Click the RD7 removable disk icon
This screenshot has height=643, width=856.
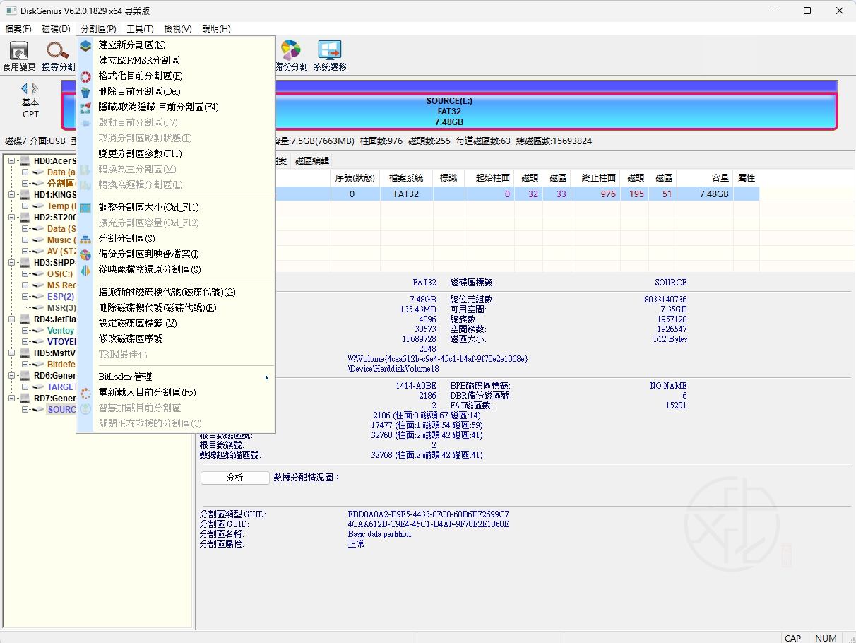[x=25, y=399]
